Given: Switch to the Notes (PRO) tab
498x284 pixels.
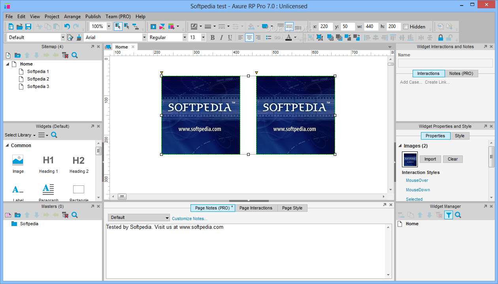Looking at the screenshot, I should tap(461, 73).
